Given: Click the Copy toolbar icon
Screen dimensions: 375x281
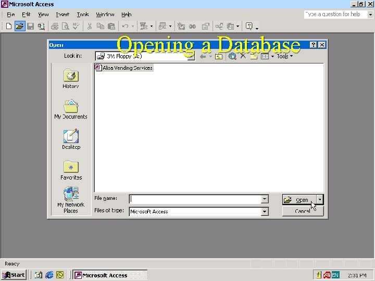Looking at the screenshot, I should tap(101, 26).
